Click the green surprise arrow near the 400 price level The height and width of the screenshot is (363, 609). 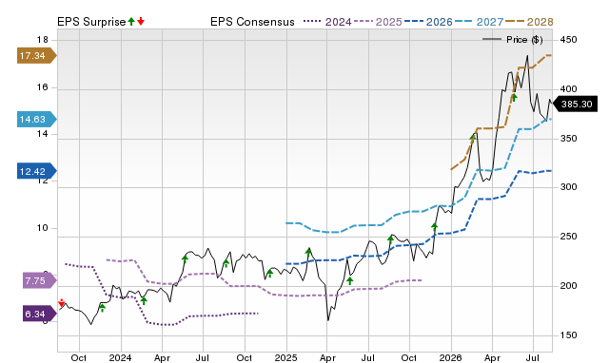(x=514, y=97)
